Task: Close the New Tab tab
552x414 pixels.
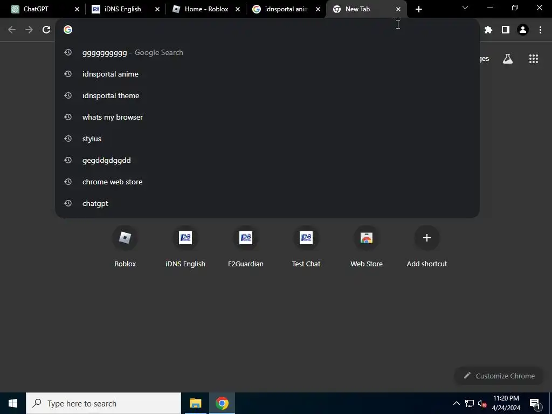Action: pos(398,10)
